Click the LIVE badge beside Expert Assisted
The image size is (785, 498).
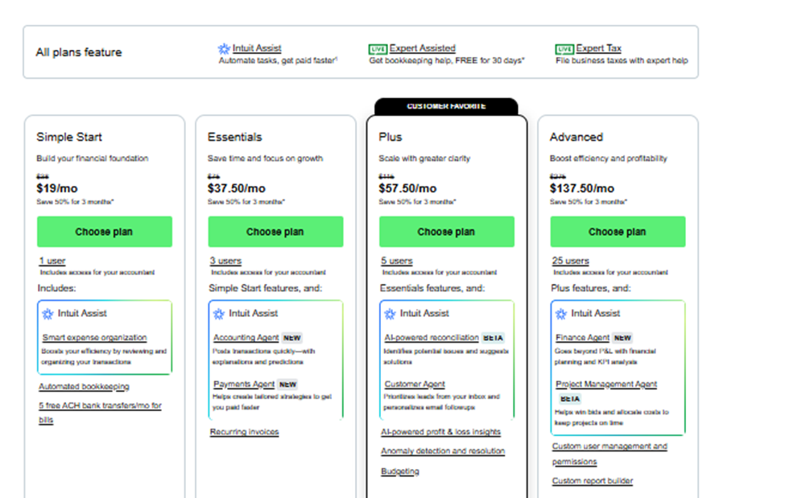(x=377, y=48)
